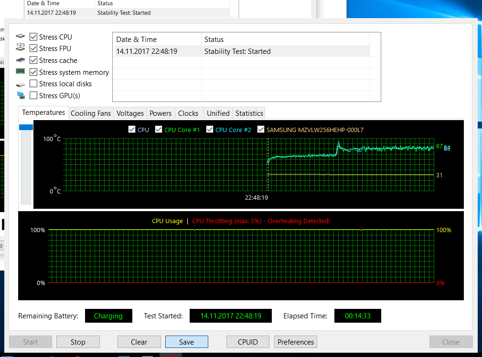Toggle CPU Core #1 graph checkbox

tap(159, 130)
